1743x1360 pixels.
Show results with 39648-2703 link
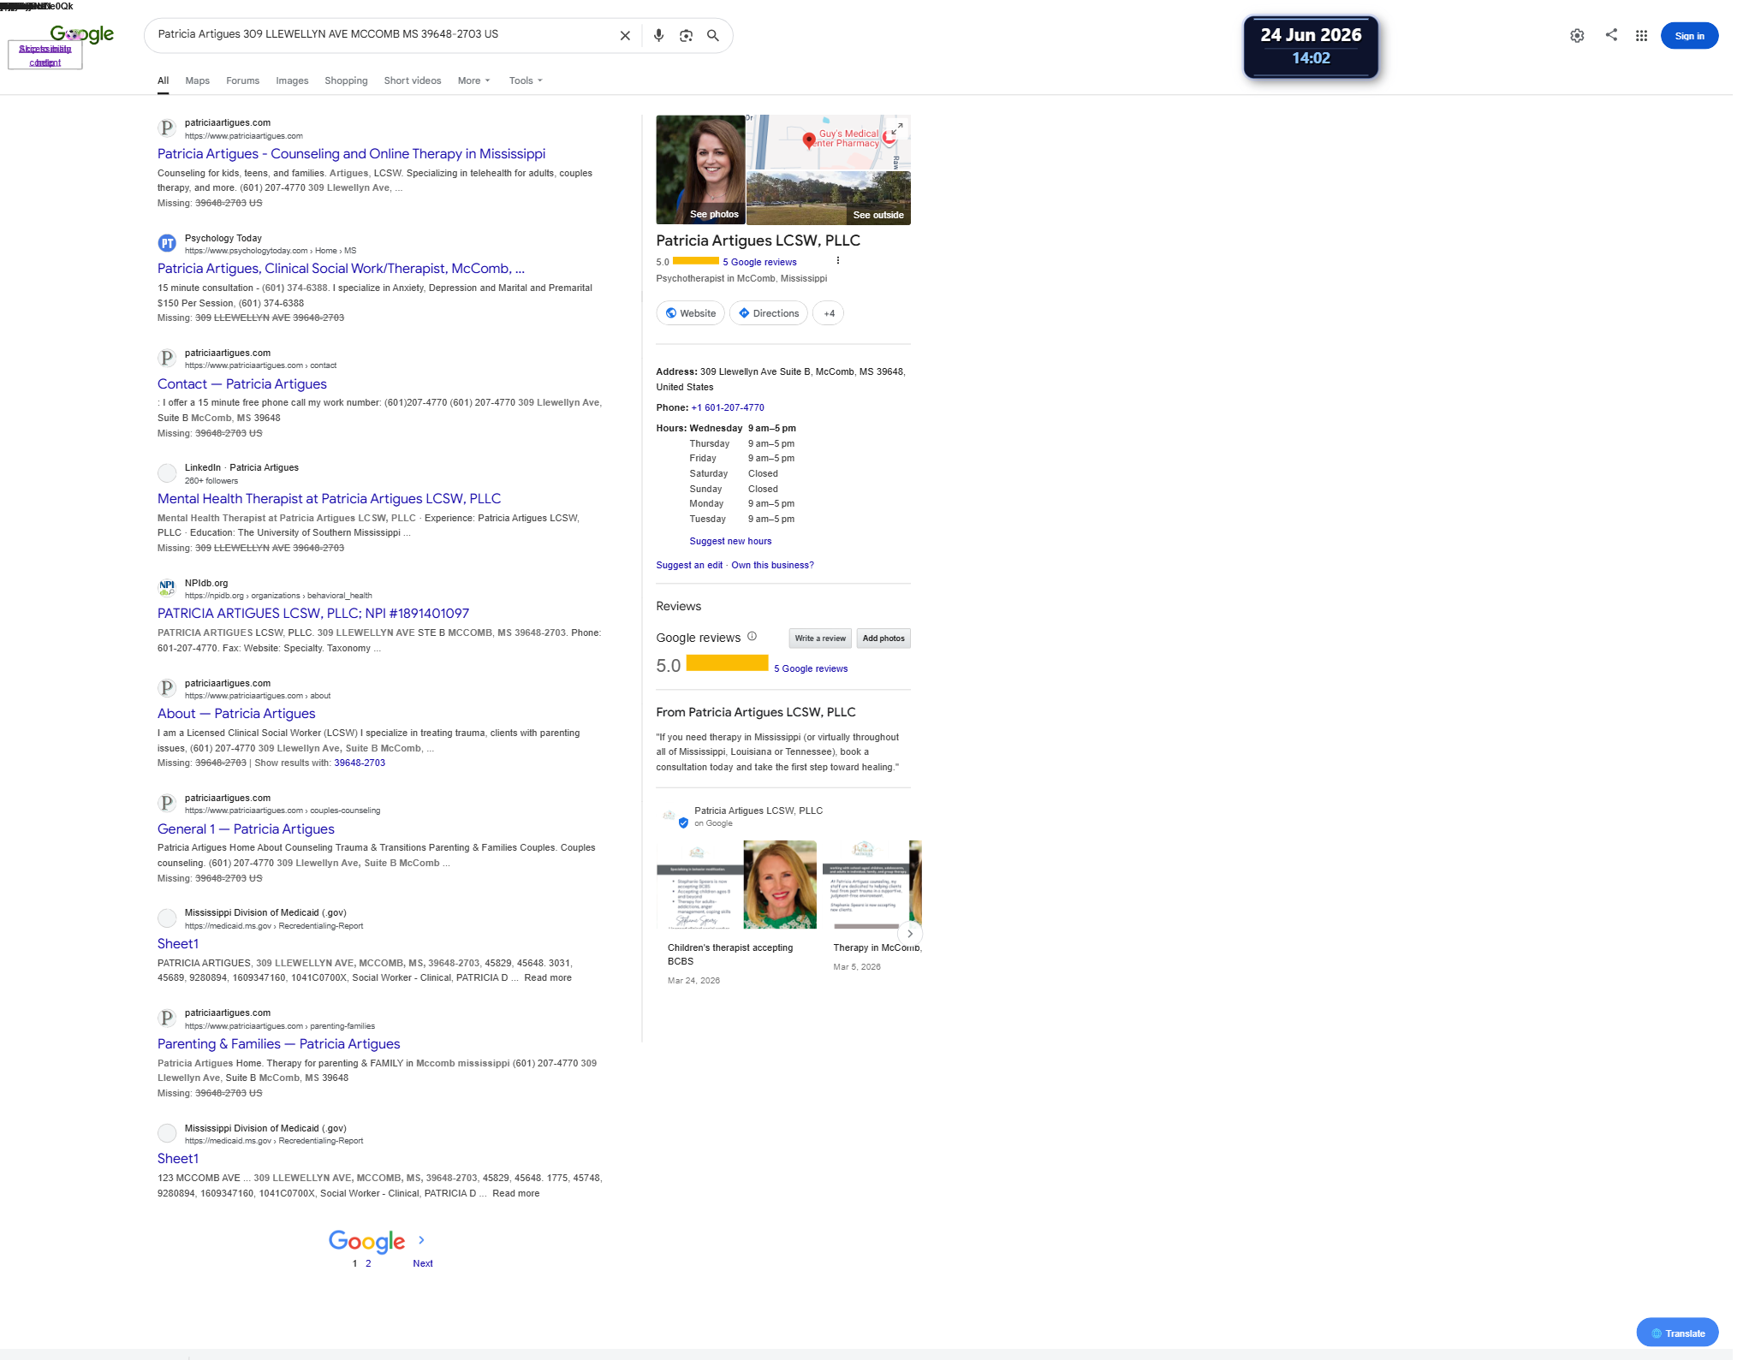click(360, 763)
